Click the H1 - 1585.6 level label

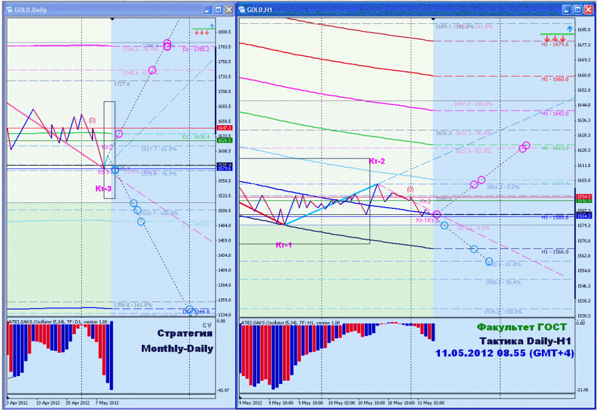(x=555, y=218)
